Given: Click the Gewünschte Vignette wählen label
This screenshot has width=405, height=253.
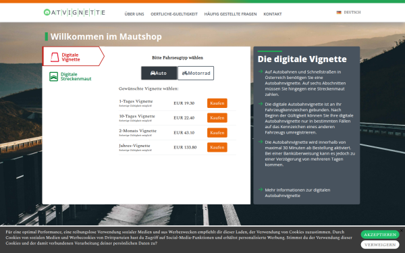Looking at the screenshot, I should [x=148, y=88].
